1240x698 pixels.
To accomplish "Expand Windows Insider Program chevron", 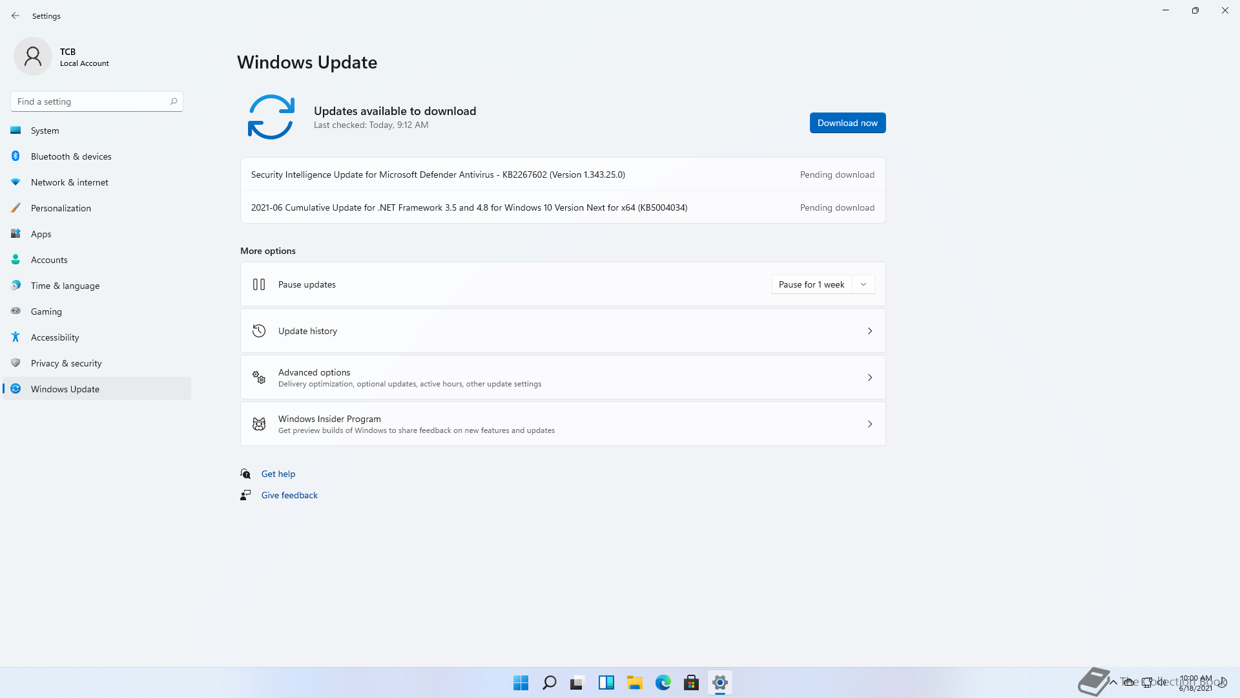I will 870,424.
